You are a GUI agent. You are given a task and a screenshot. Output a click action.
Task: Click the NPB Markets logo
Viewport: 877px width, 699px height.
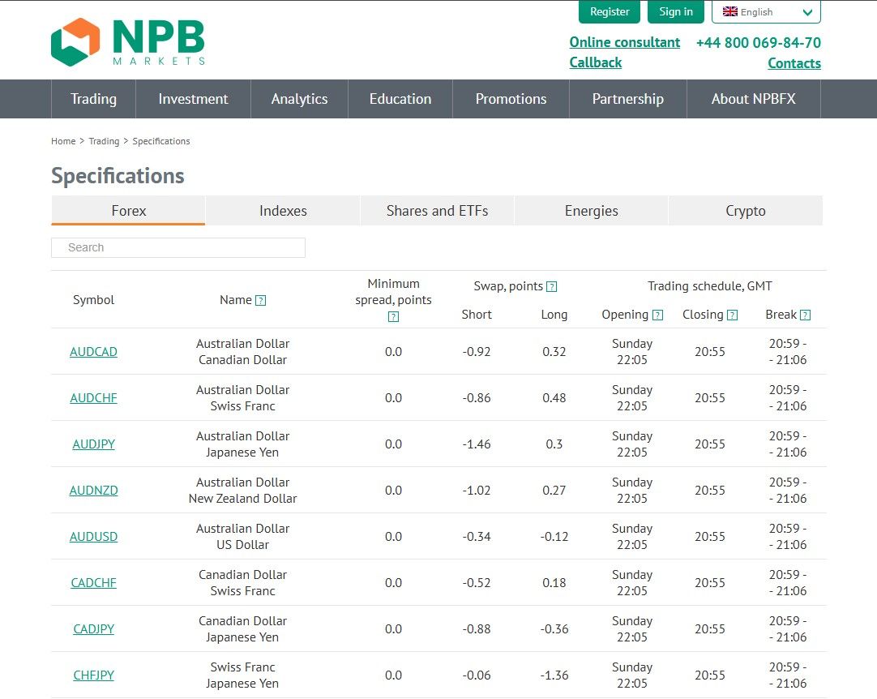pos(128,42)
